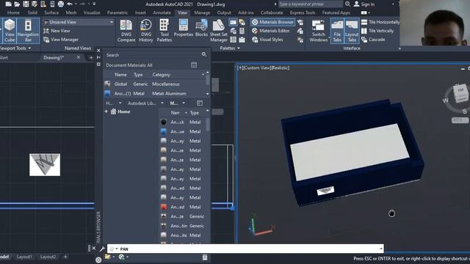The height and width of the screenshot is (264, 470).
Task: Open the View Manager
Action: point(61,40)
